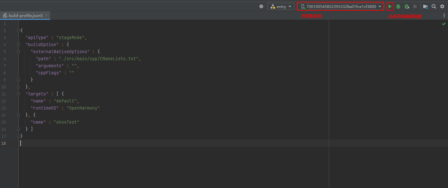The width and height of the screenshot is (448, 188).
Task: Collapse the externalNativeOptions block fold marker
Action: pyautogui.click(x=18, y=52)
